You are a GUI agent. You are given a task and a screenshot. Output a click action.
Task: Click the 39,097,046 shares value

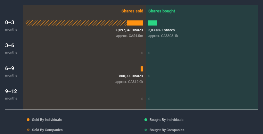click(x=129, y=30)
